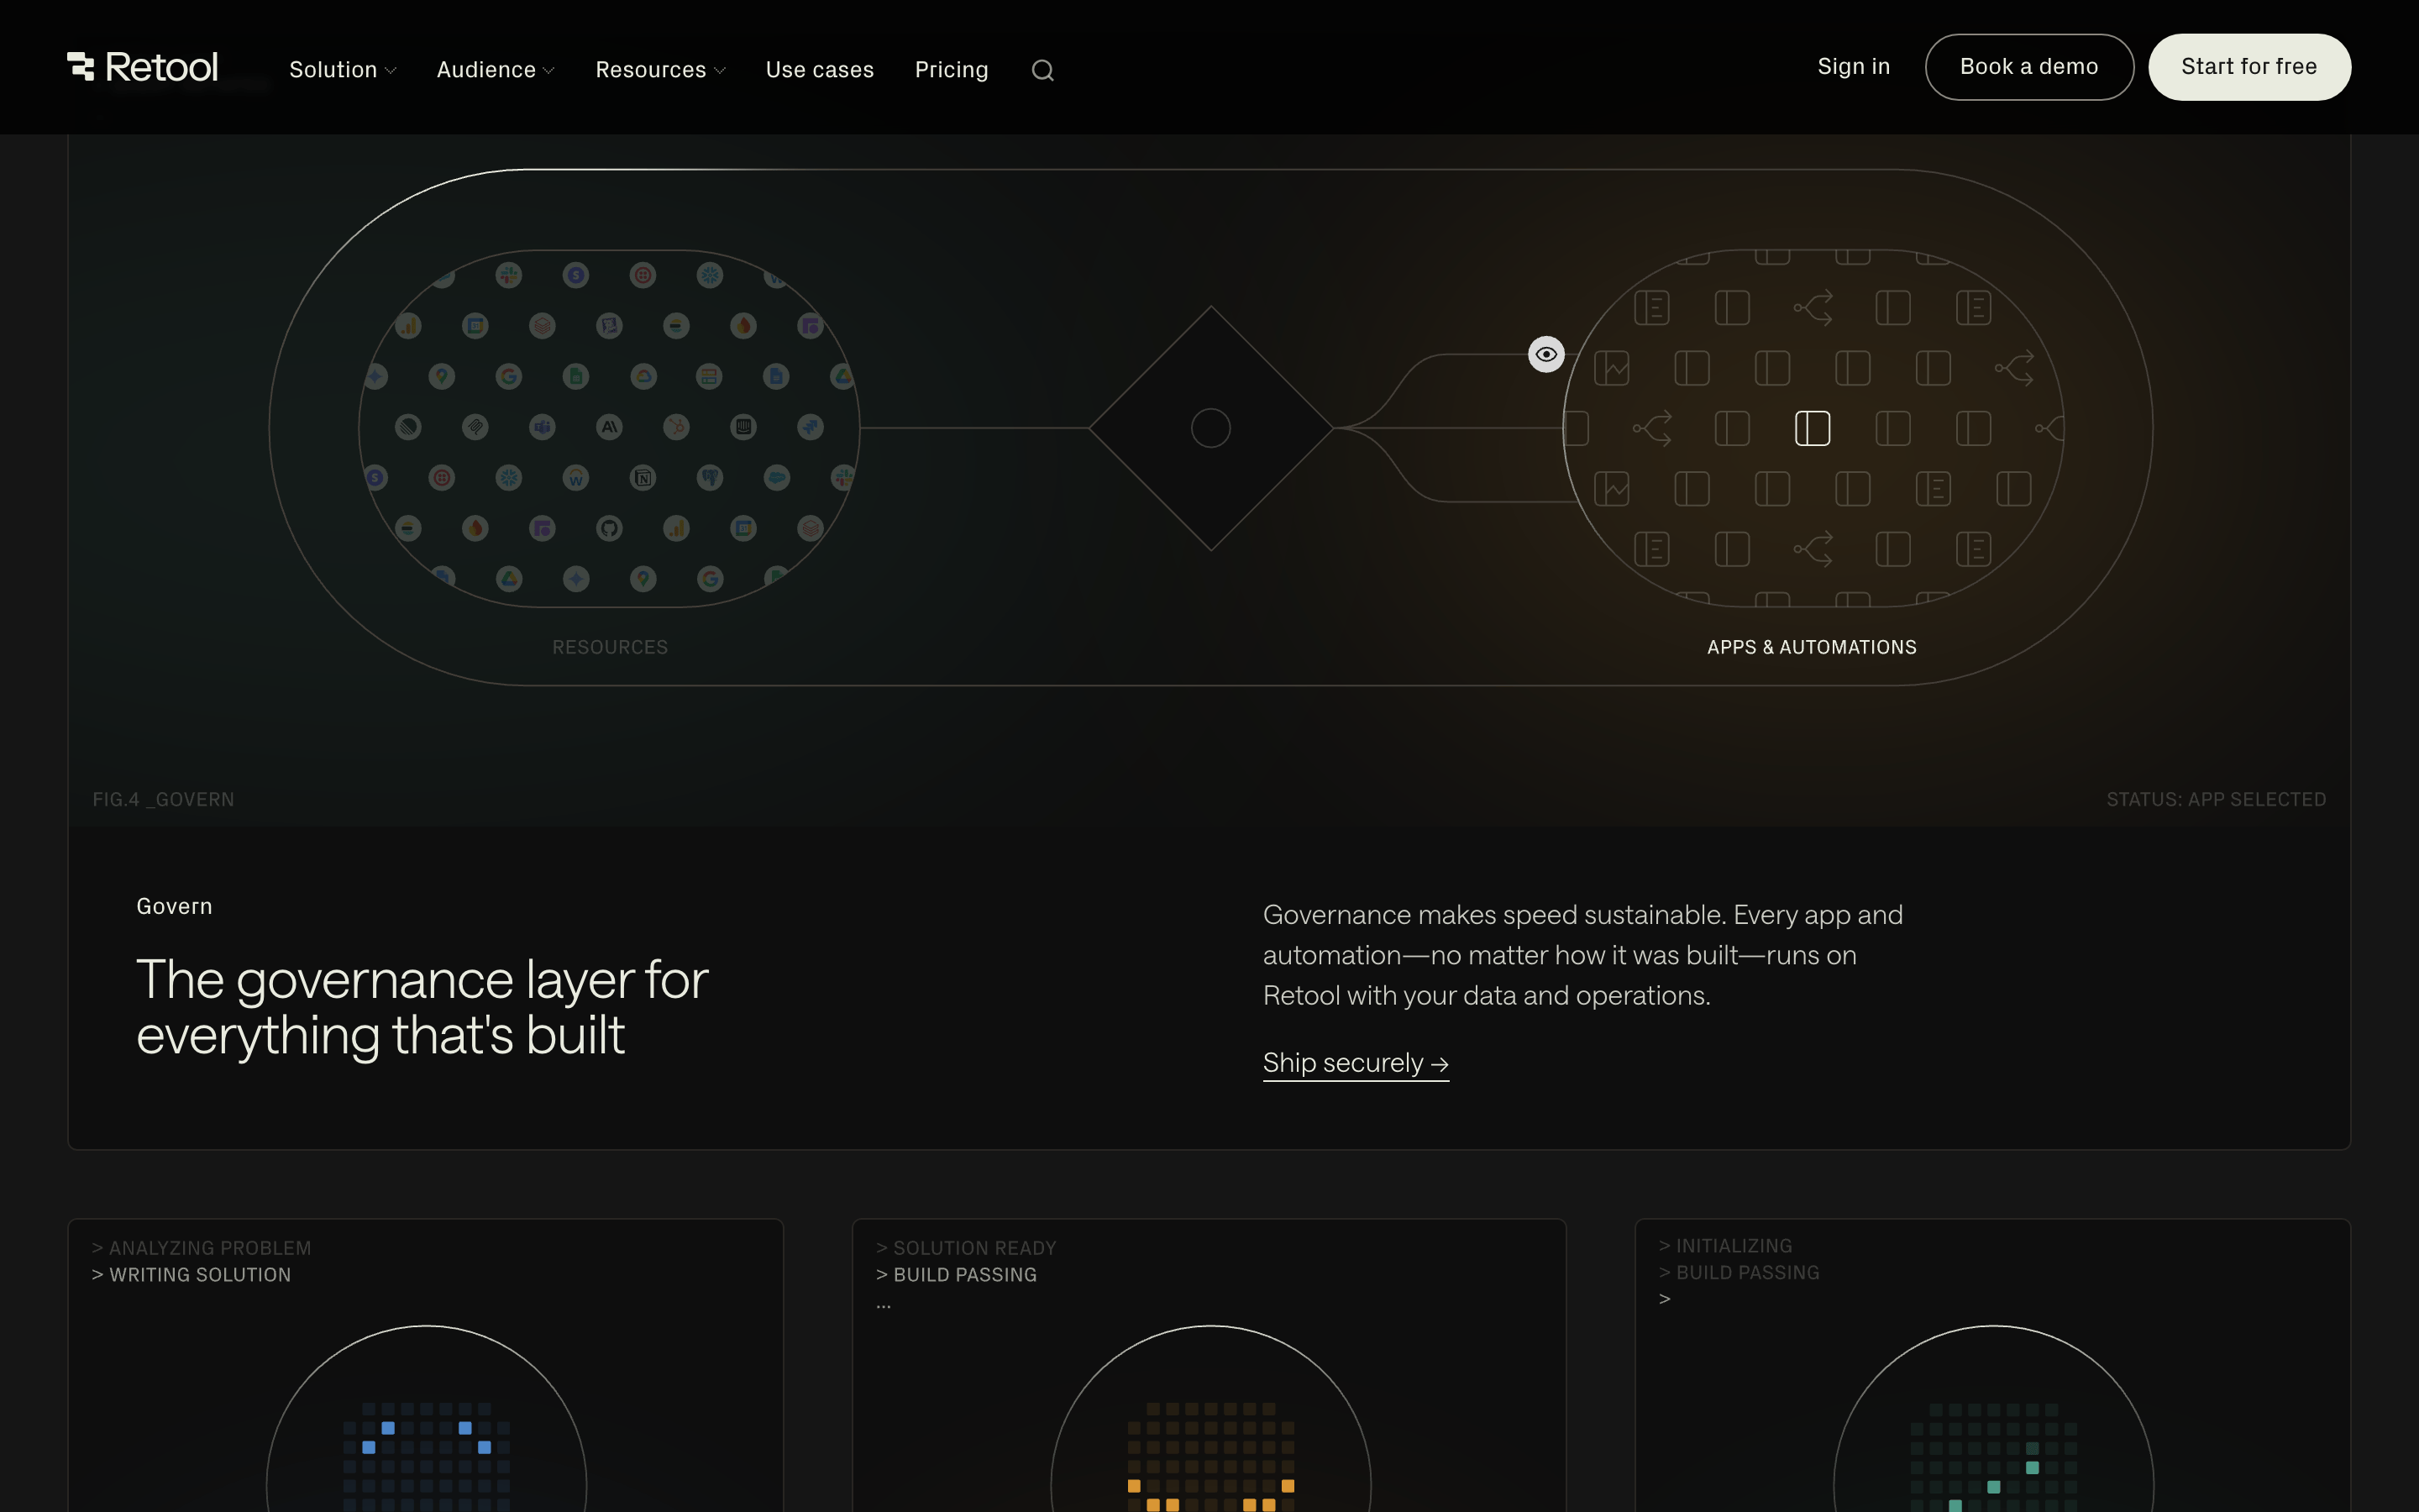2419x1512 pixels.
Task: Expand the Audience dropdown menu
Action: [495, 70]
